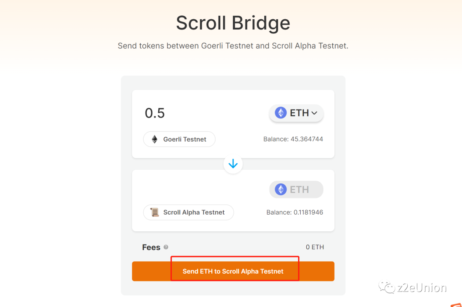
Task: Select the Scroll Alpha Testnet network chip
Action: tap(188, 213)
